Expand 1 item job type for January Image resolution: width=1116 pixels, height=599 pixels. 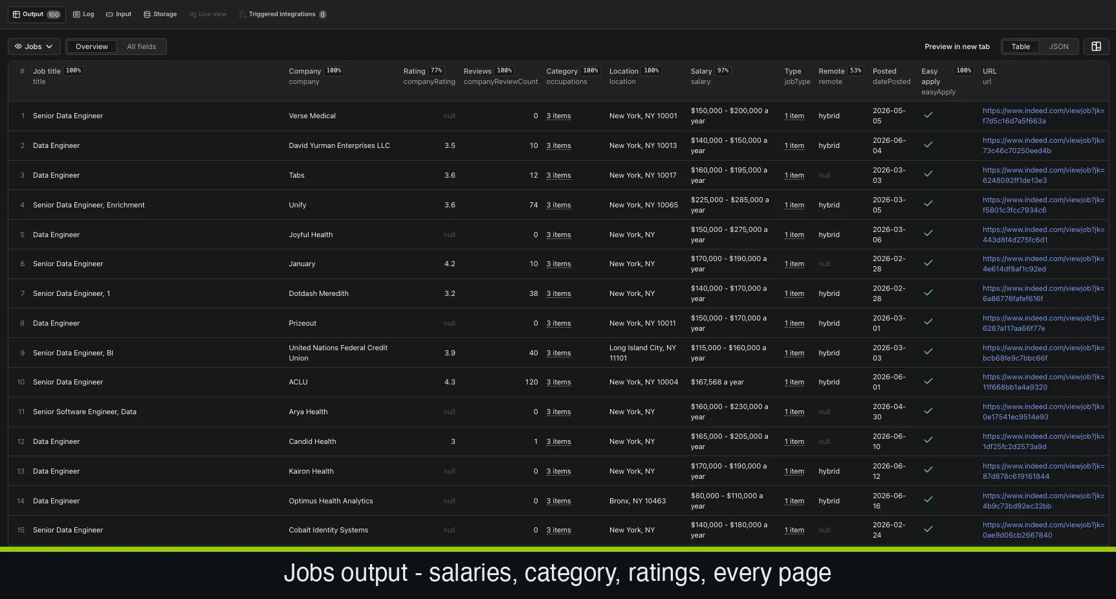(794, 264)
